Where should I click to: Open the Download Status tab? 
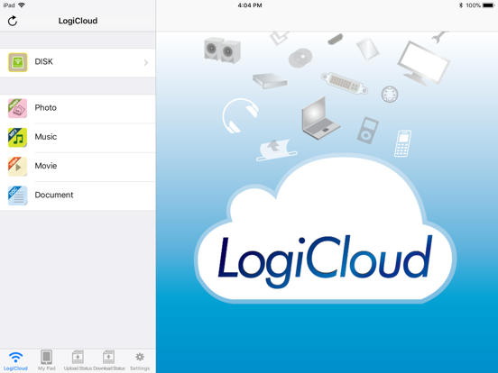[x=109, y=361]
